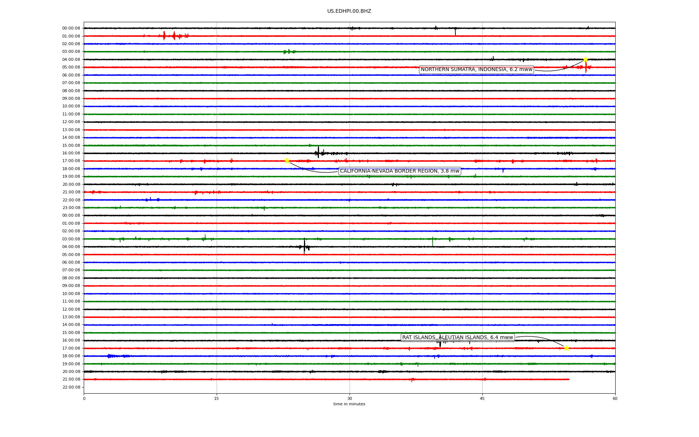
Task: Click the yellow star for Rat Islands event
Action: [566, 348]
